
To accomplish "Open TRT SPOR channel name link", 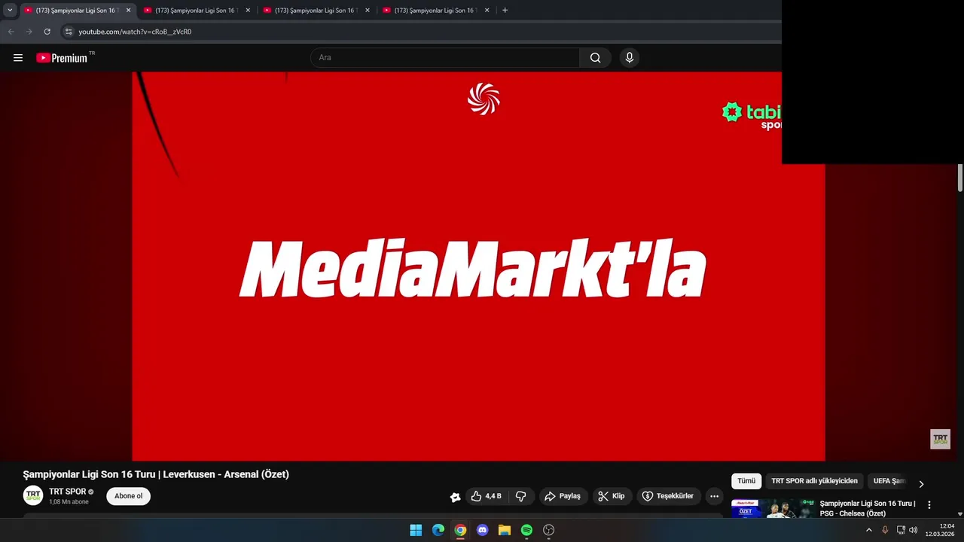I will pos(68,492).
